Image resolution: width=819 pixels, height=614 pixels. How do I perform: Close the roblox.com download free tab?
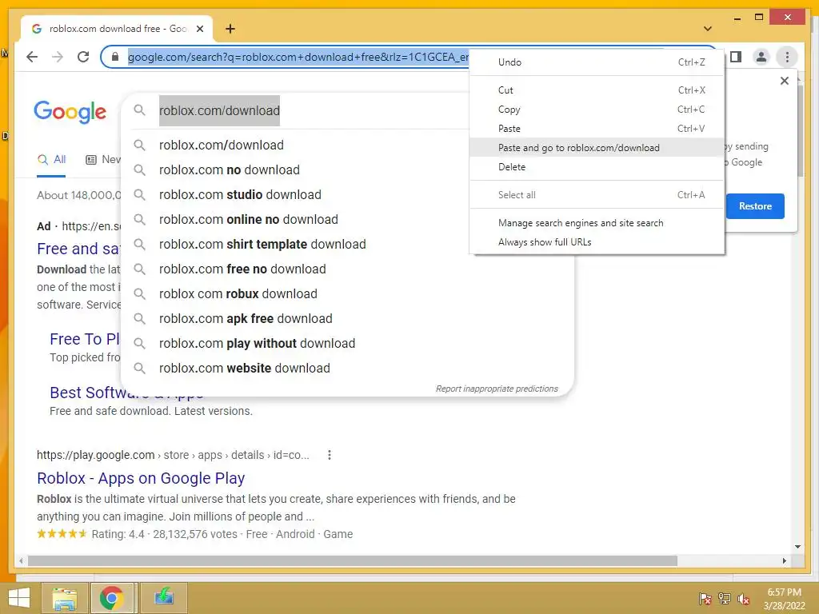[199, 29]
